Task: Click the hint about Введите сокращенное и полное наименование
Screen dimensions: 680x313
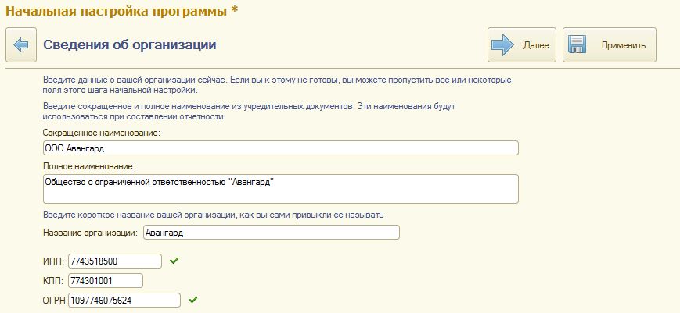Action: (x=250, y=111)
